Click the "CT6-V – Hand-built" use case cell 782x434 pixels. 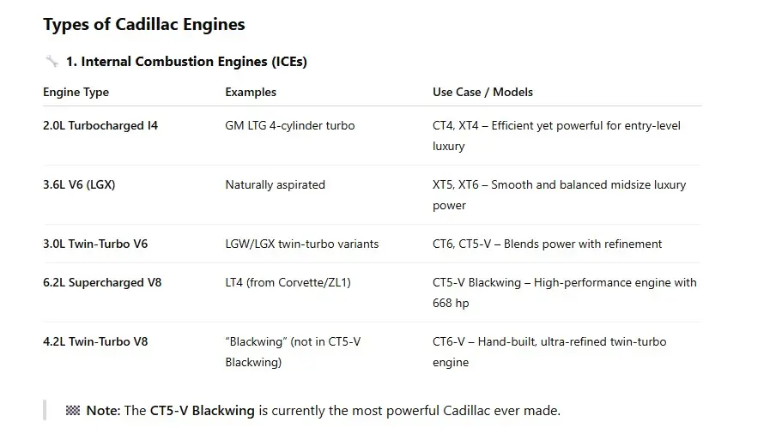coord(549,352)
